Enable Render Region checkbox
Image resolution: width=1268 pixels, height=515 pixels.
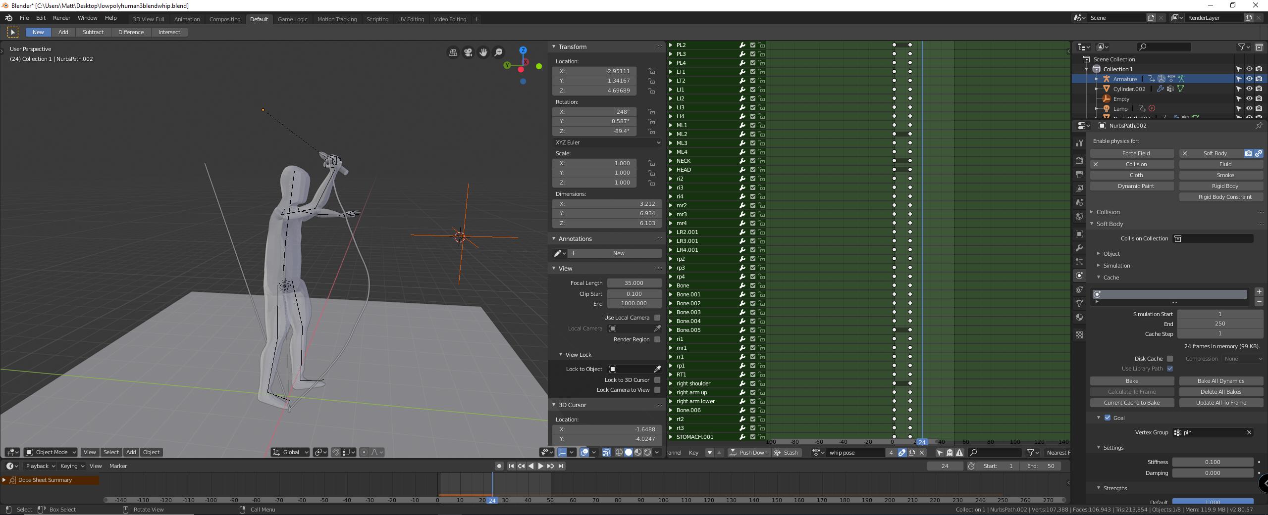[657, 339]
